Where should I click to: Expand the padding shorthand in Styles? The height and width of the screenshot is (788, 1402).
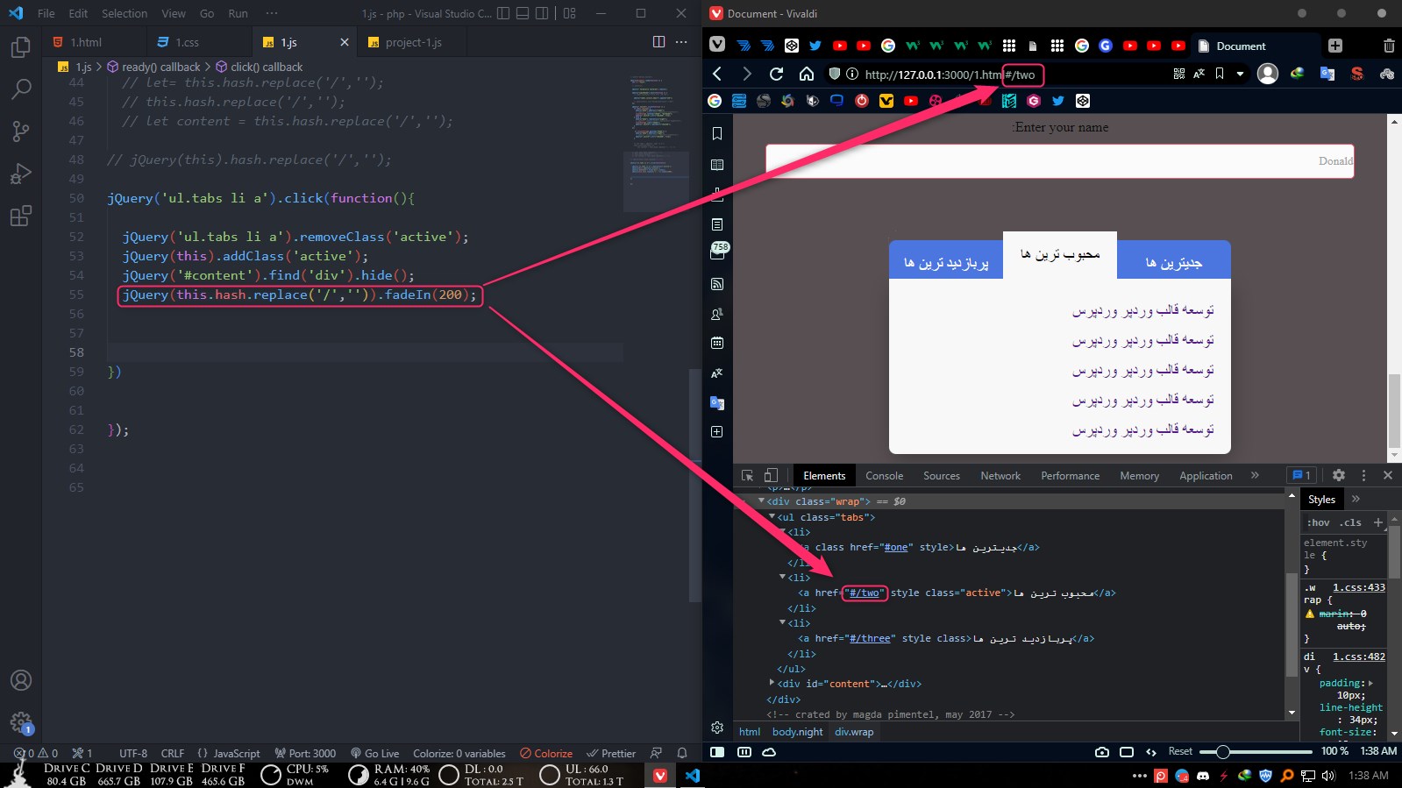[x=1370, y=683]
